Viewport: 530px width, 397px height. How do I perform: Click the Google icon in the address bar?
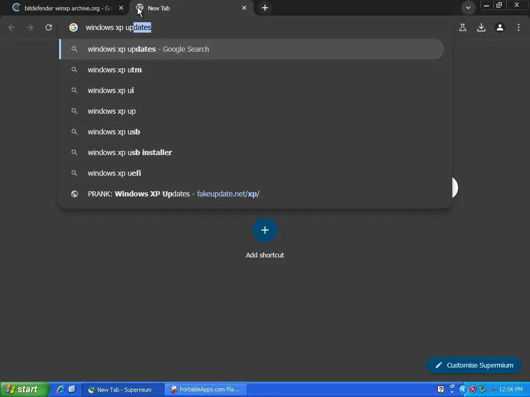pyautogui.click(x=73, y=27)
